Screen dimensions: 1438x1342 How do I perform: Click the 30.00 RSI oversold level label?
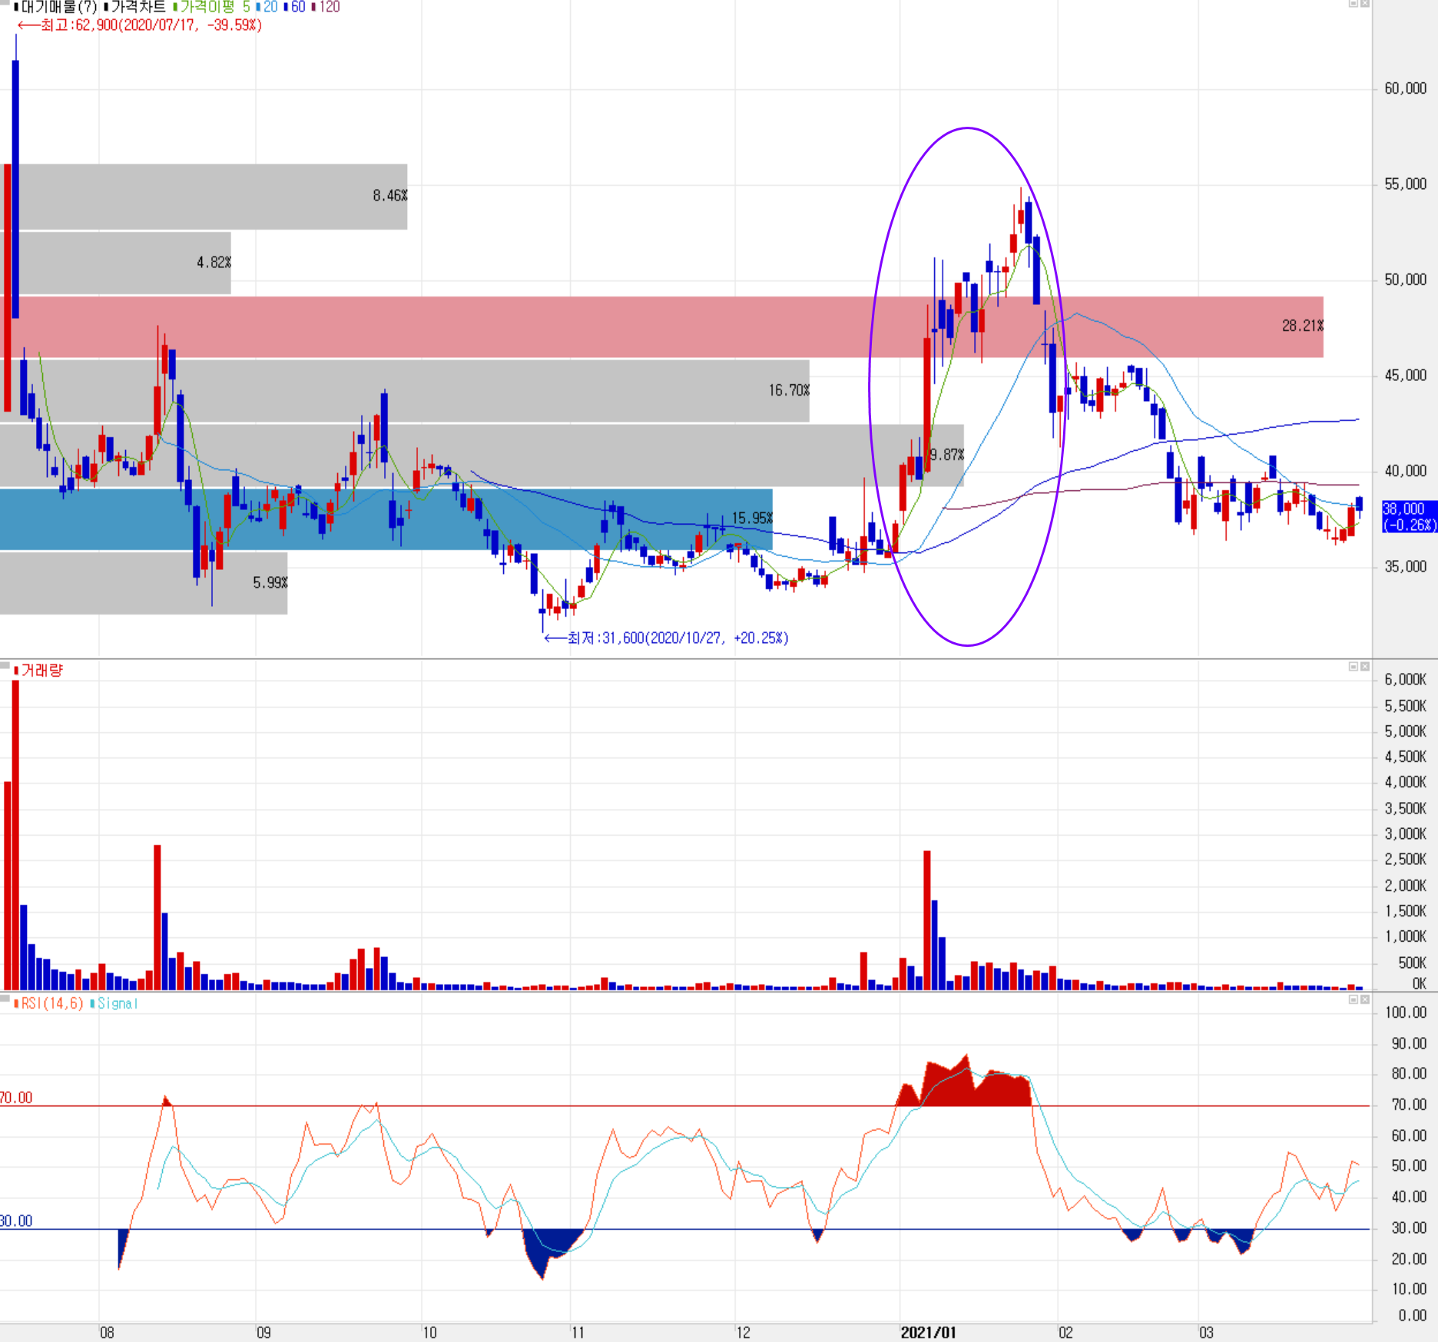(16, 1221)
